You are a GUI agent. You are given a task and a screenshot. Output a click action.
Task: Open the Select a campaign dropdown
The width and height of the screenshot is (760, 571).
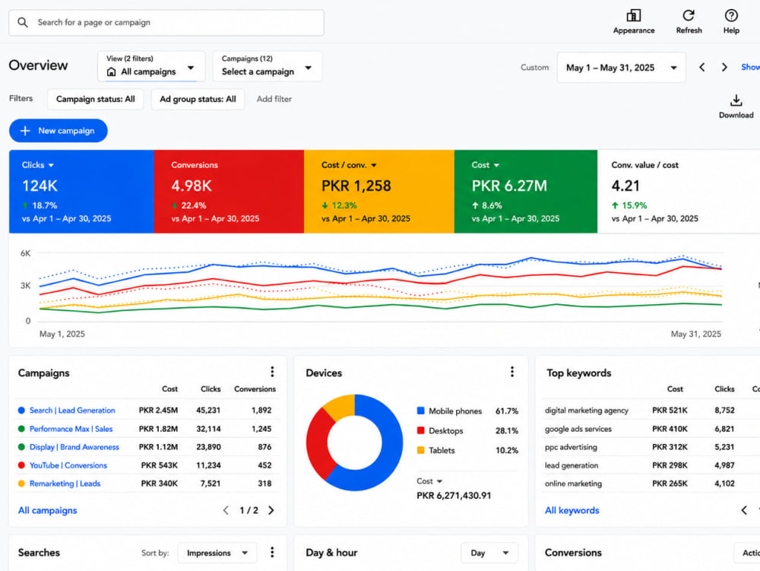[x=267, y=66]
